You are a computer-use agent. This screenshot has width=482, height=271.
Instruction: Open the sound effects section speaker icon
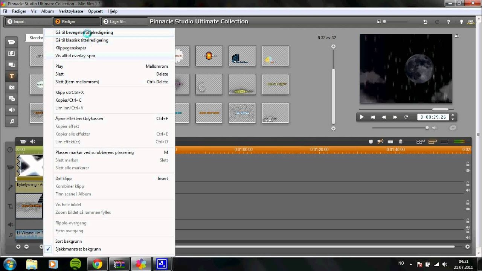pyautogui.click(x=12, y=110)
